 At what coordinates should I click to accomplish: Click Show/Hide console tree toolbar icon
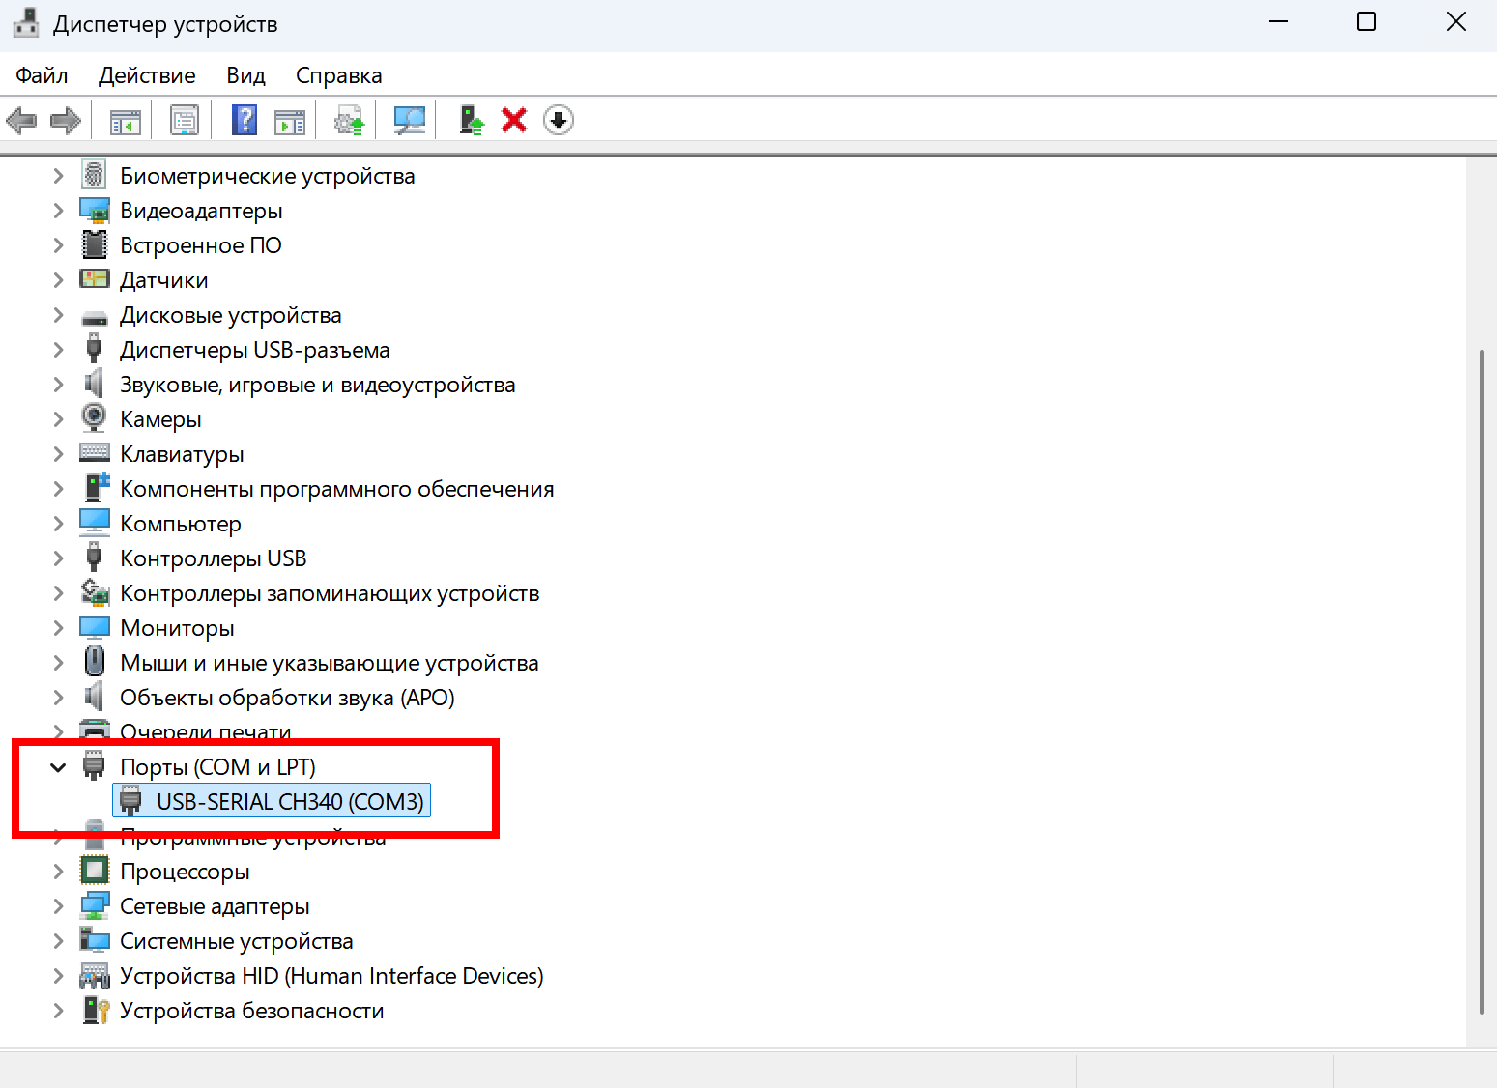coord(126,121)
